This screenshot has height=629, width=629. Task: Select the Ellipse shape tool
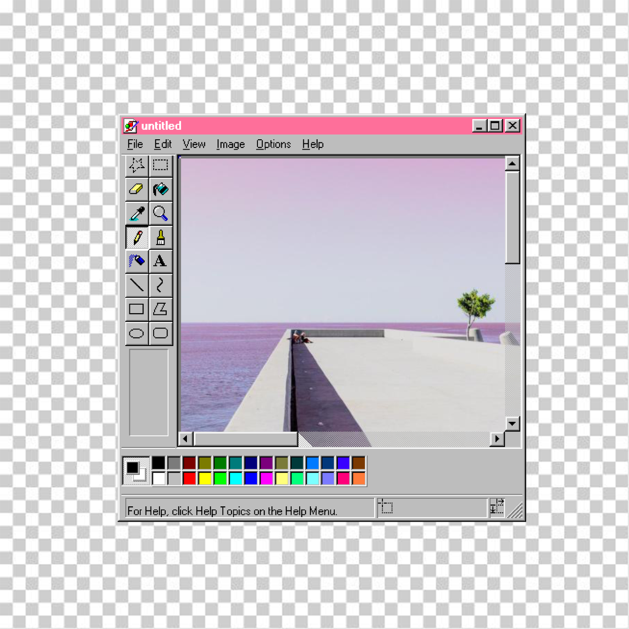pyautogui.click(x=137, y=333)
